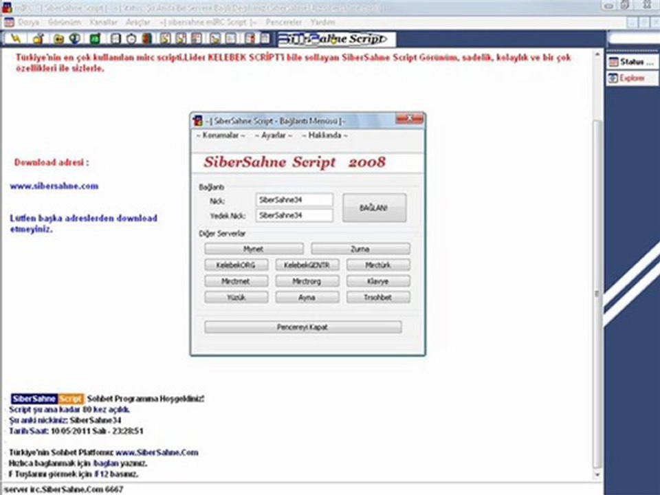660x495 pixels.
Task: Switch to the Status window in switchbar
Action: click(631, 62)
